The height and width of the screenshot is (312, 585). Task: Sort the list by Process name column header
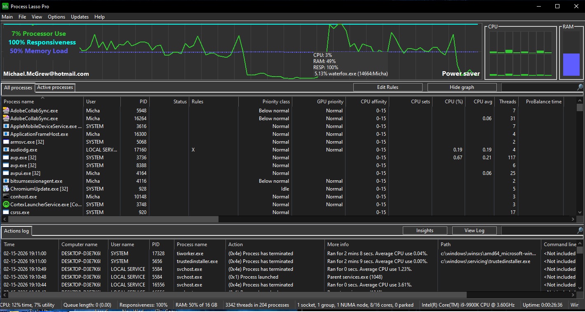19,102
